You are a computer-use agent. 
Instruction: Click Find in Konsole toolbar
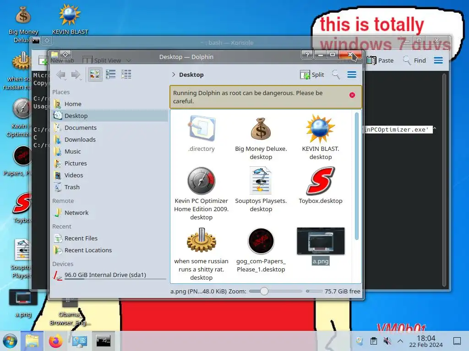(x=414, y=60)
